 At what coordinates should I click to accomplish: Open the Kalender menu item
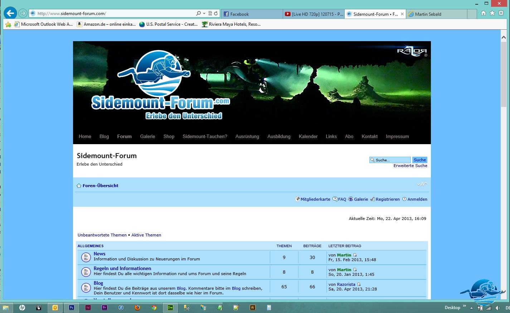(x=308, y=136)
